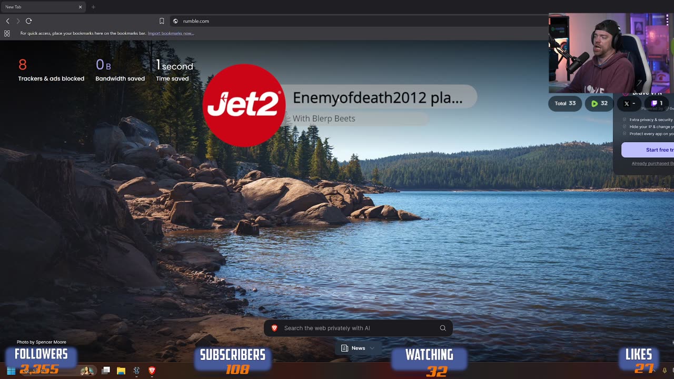
Task: Close the New Tab tab
Action: [x=81, y=7]
